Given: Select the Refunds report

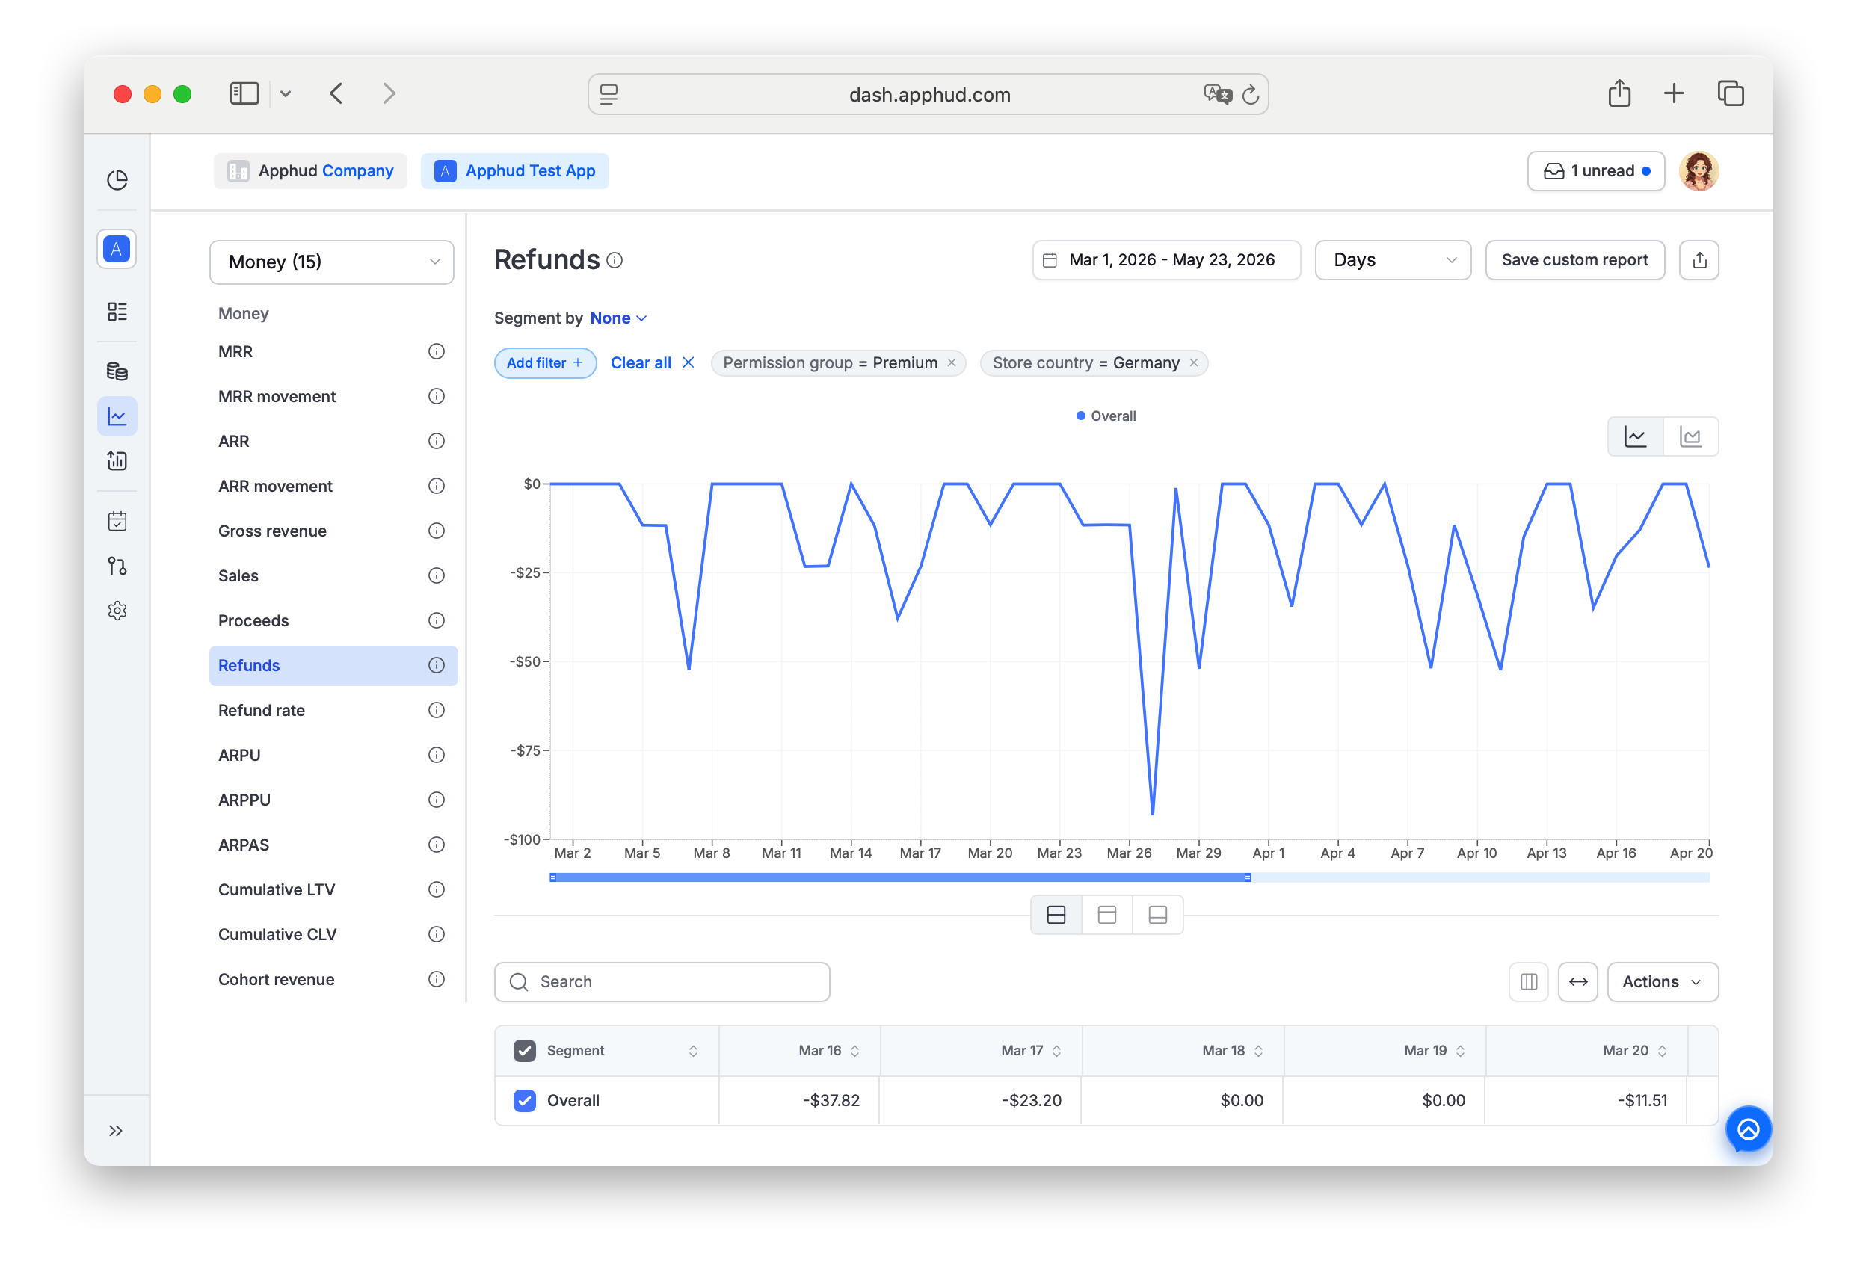Looking at the screenshot, I should tap(333, 665).
